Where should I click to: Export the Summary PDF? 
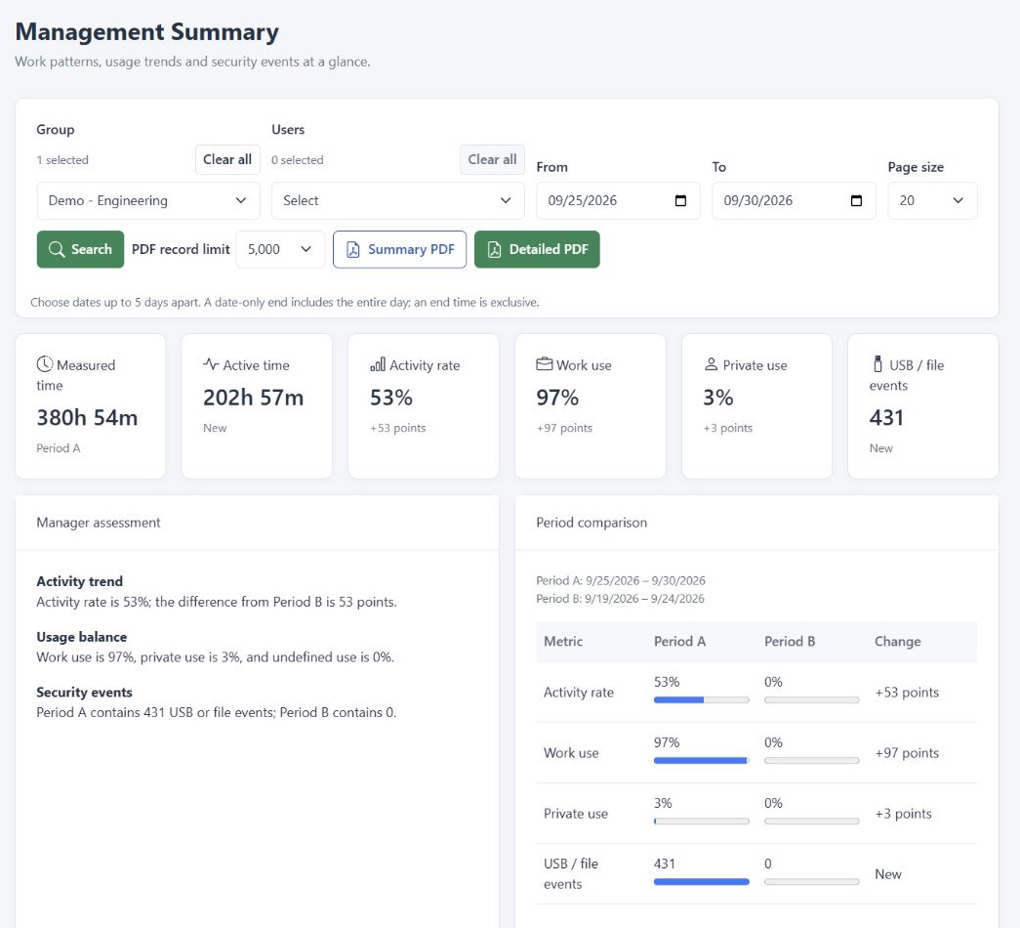pos(399,249)
